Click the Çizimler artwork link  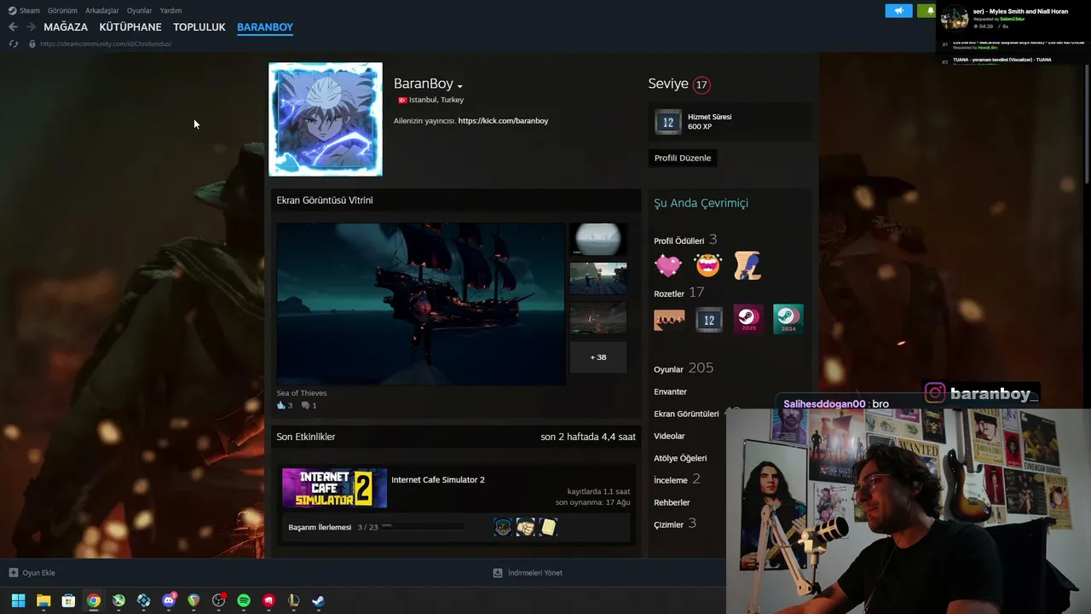[x=675, y=524]
